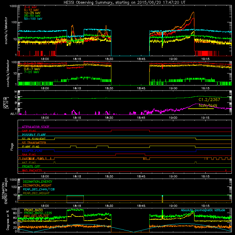Select the 25-50 keV legend label
This screenshot has height=235, width=235.
pyautogui.click(x=32, y=16)
